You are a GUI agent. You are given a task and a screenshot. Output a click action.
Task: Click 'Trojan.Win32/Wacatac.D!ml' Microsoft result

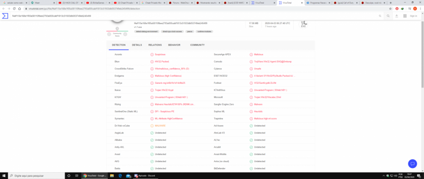click(x=268, y=97)
